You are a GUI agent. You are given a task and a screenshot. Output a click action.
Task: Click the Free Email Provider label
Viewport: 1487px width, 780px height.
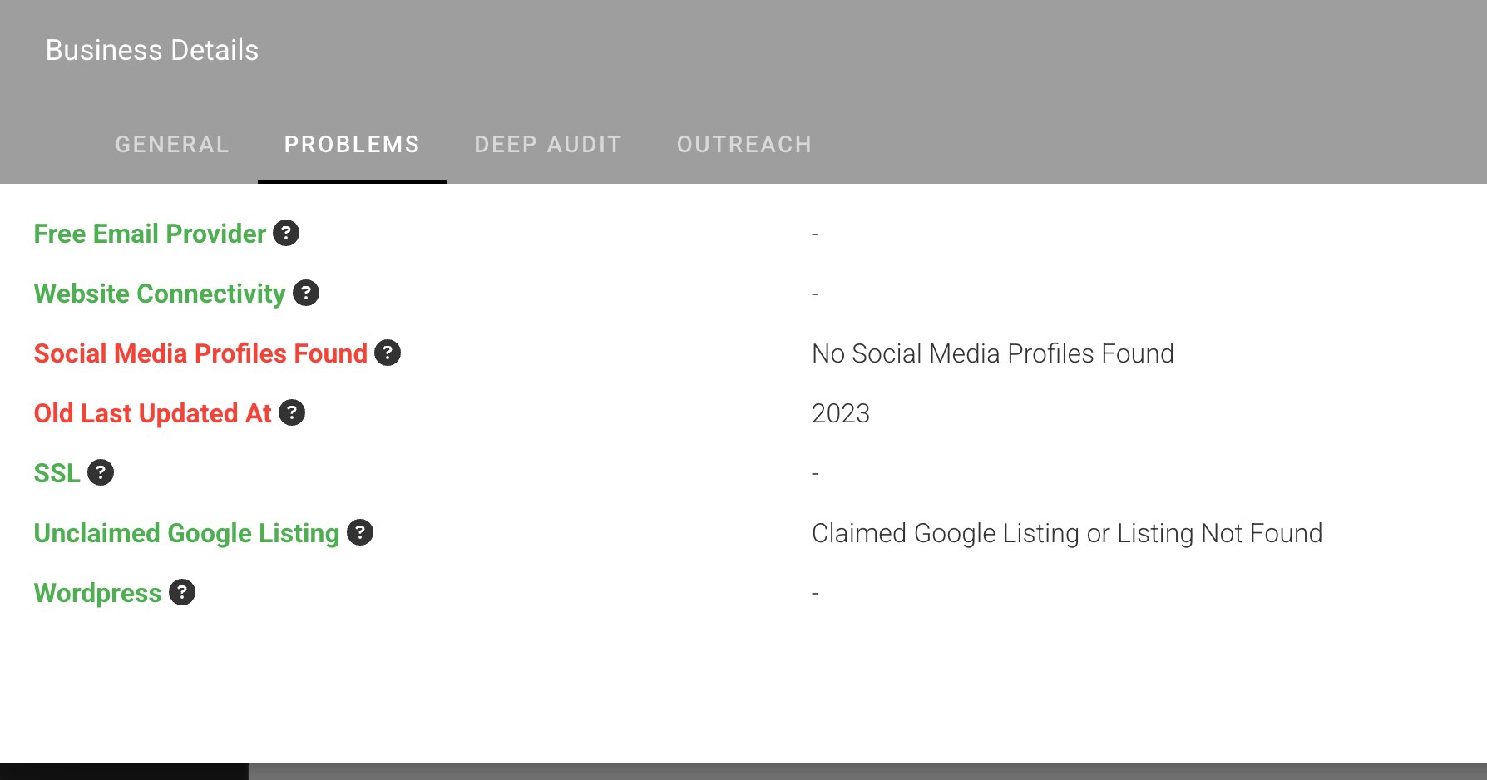pyautogui.click(x=150, y=234)
